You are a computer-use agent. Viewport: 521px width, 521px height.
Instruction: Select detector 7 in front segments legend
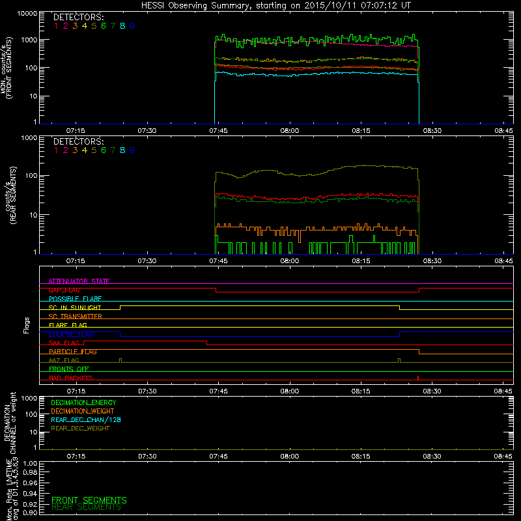113,26
